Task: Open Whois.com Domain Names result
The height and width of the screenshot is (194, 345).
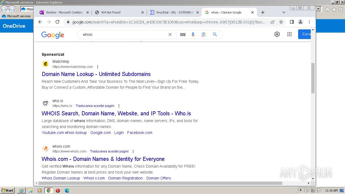Action: pos(103,159)
